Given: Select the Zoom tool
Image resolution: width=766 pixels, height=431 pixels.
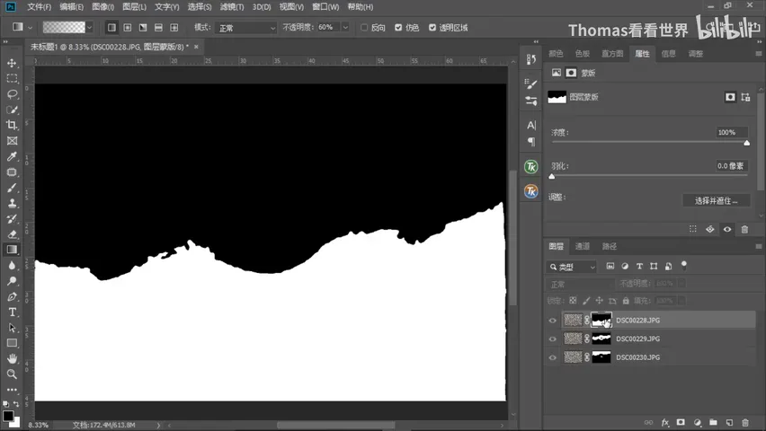Looking at the screenshot, I should click(13, 374).
